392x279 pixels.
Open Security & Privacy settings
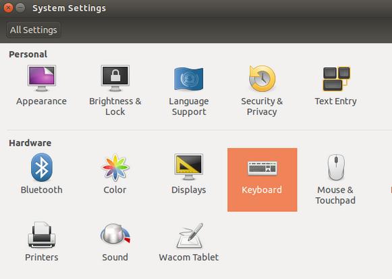262,91
